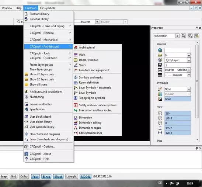The height and width of the screenshot is (187, 202).
Task: Disable ETrack in the status bar
Action: click(x=58, y=176)
